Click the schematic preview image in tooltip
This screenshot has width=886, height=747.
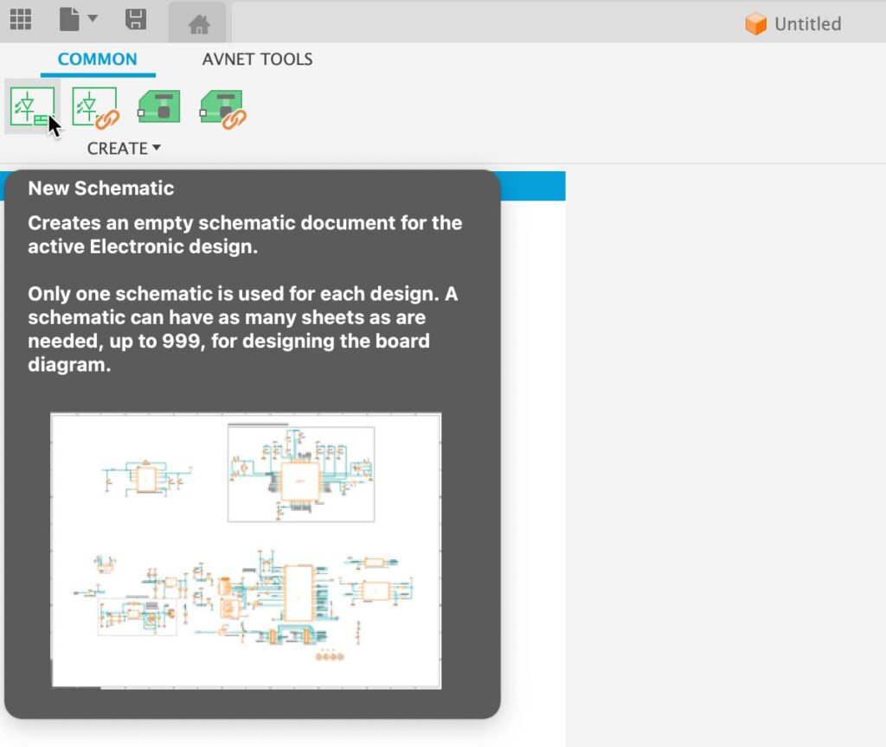point(246,551)
